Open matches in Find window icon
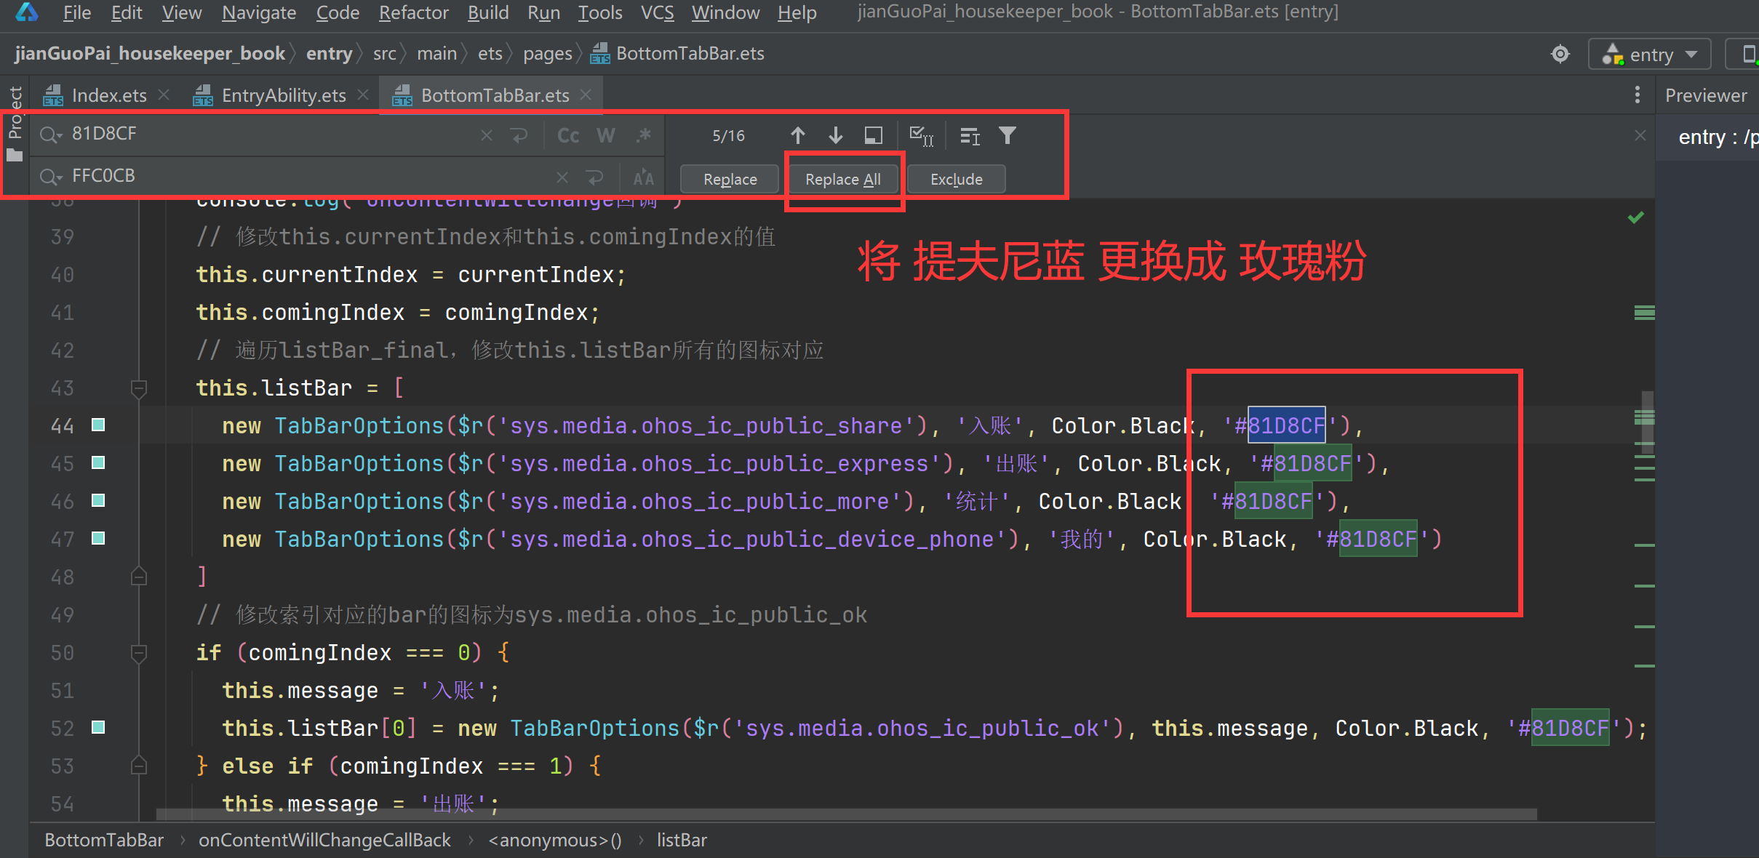1759x858 pixels. (x=970, y=135)
